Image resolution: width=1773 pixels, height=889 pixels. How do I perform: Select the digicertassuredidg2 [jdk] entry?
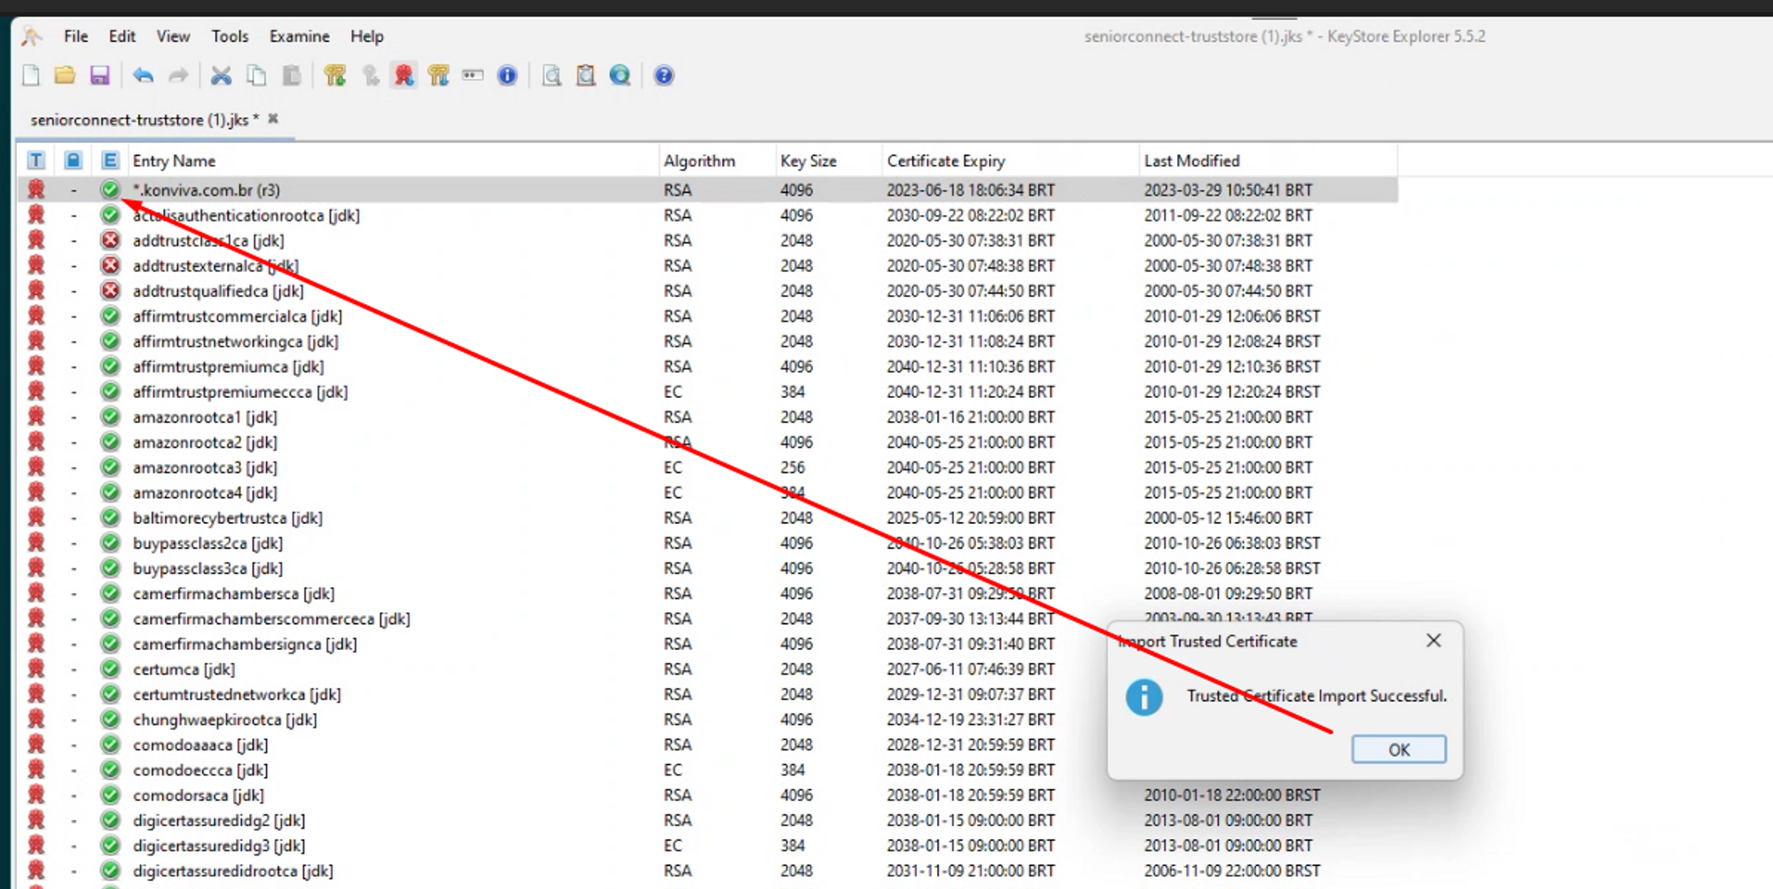click(707, 821)
